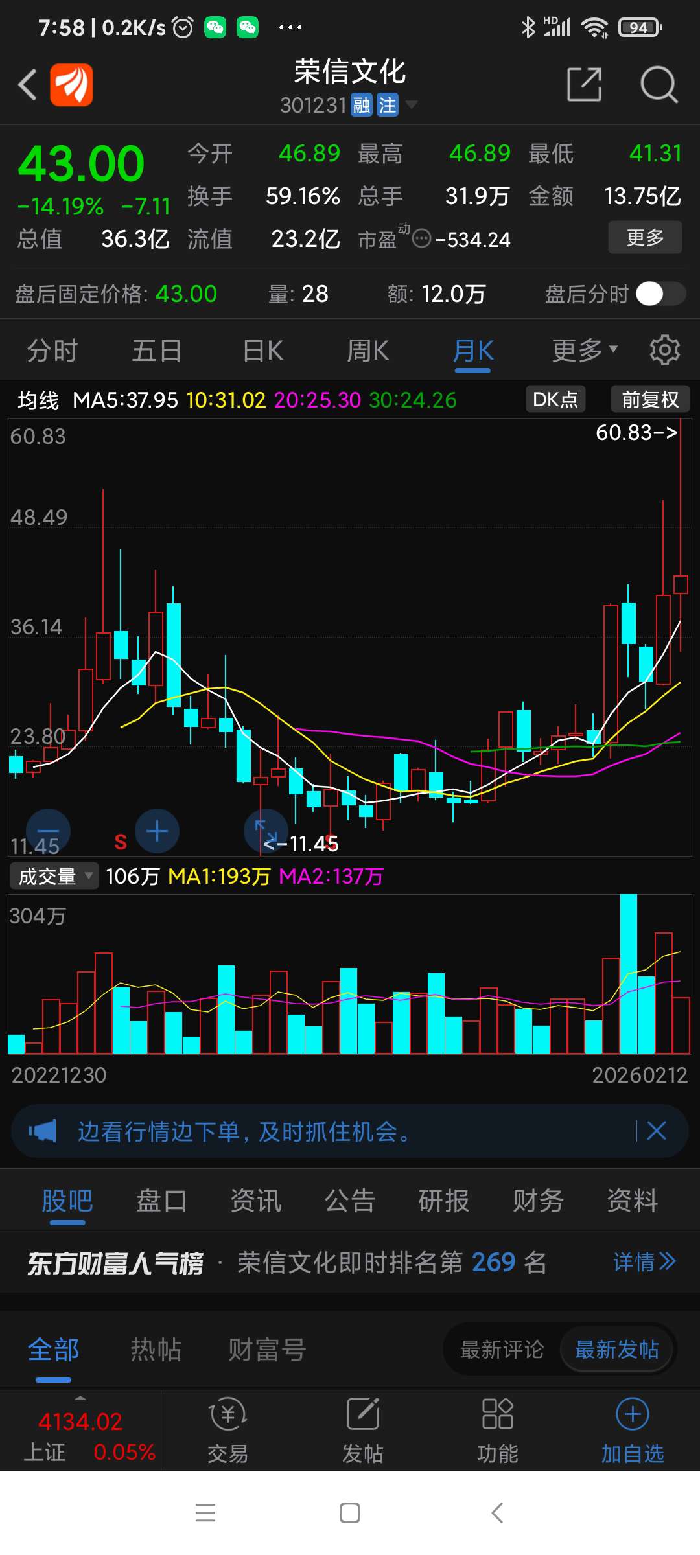Tap 更多 button in quote panel
This screenshot has height=1555, width=700.
tap(645, 237)
